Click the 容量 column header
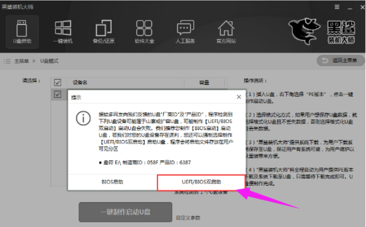 tap(204, 83)
